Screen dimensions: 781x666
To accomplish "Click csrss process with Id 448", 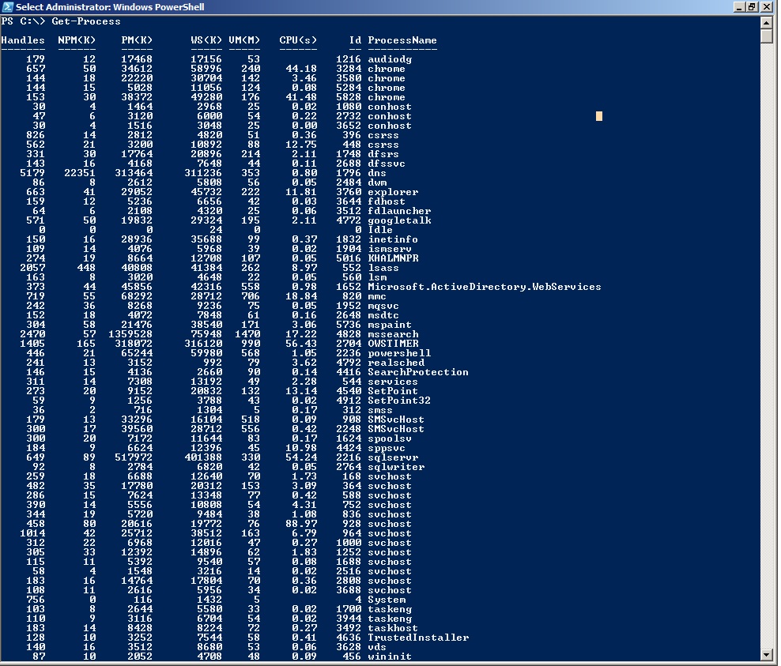I will click(383, 145).
